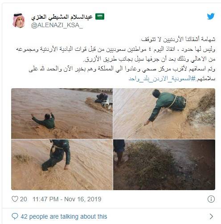
Task: Click the like count 20
Action: [24, 199]
